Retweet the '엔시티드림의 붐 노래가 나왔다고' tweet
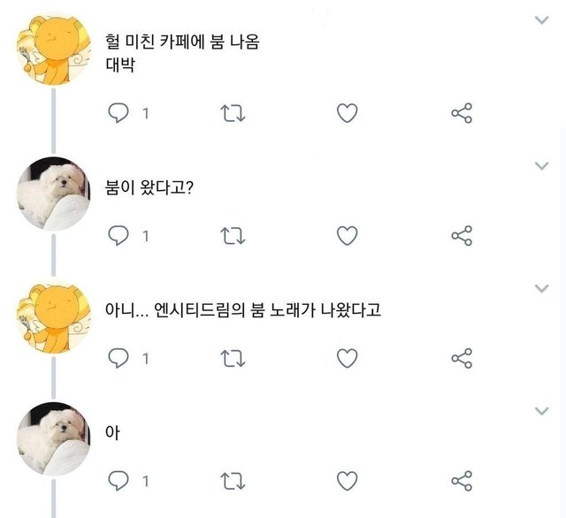This screenshot has width=566, height=518. (231, 357)
